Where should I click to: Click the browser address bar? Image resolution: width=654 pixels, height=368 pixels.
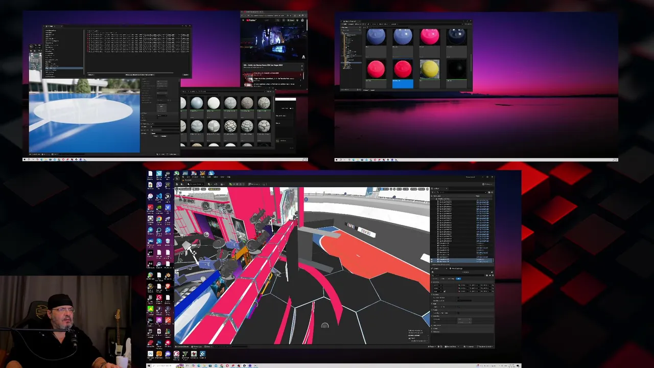268,15
